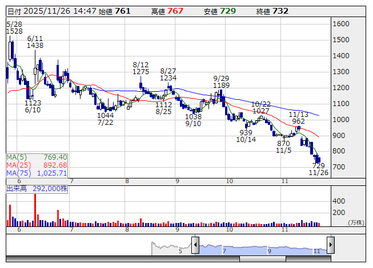373x268 pixels.
Task: Click the 8/12 1275 peak label
Action: tap(141, 68)
